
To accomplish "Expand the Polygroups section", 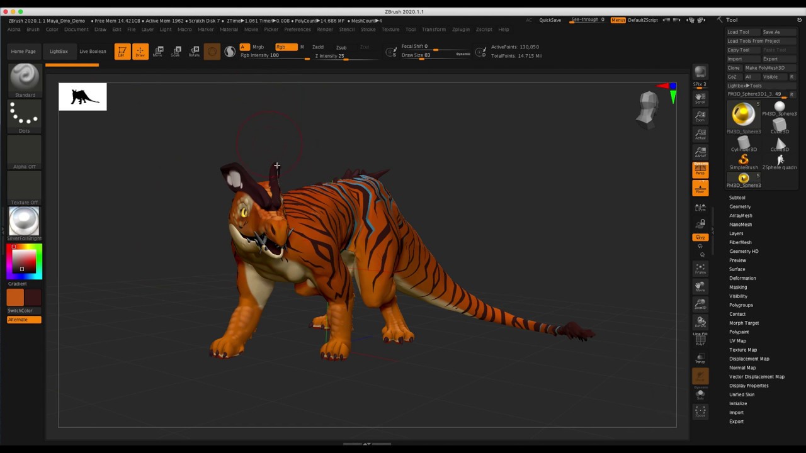I will 741,305.
